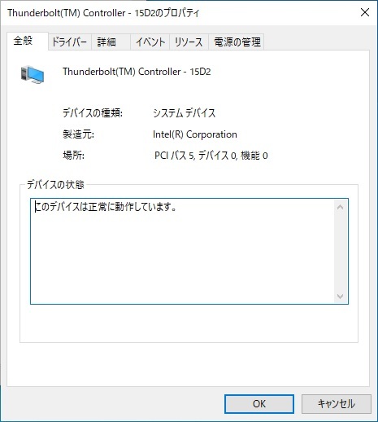Viewport: 378px width, 422px height.
Task: Click inside the device status text box
Action: click(182, 251)
